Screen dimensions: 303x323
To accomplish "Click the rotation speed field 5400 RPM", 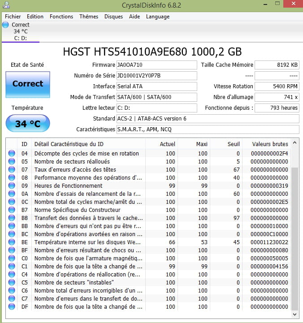I will pos(277,86).
